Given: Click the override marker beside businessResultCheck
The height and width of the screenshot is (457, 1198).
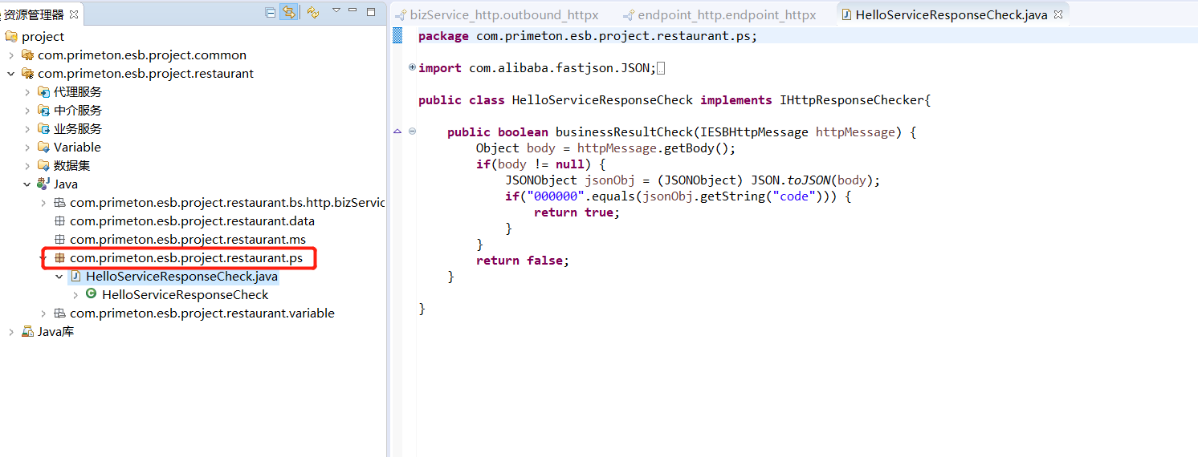Looking at the screenshot, I should (x=397, y=131).
